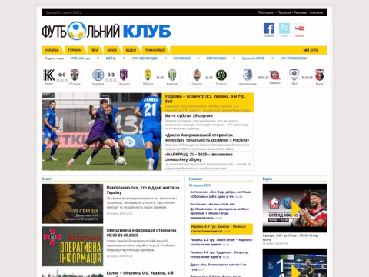Open the Реклама link in top bar

click(300, 12)
